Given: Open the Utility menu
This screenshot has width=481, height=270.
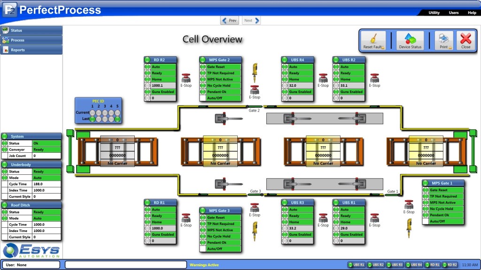Looking at the screenshot, I should click(434, 13).
